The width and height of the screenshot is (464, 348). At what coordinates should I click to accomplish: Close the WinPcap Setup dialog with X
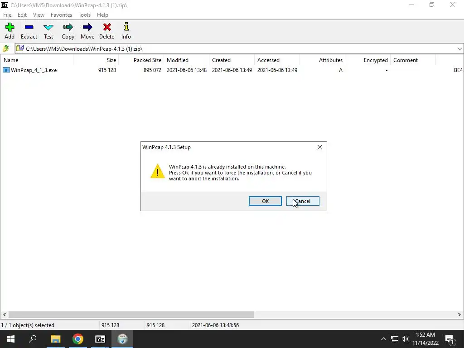click(x=320, y=147)
